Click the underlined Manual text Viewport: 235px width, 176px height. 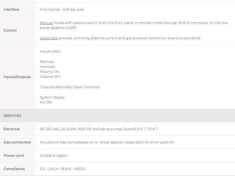[47, 23]
